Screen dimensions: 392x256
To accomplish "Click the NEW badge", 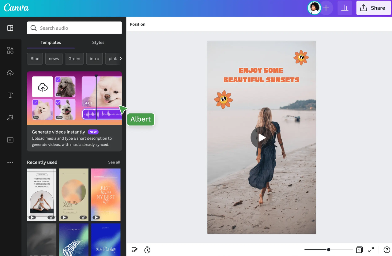I will click(93, 132).
